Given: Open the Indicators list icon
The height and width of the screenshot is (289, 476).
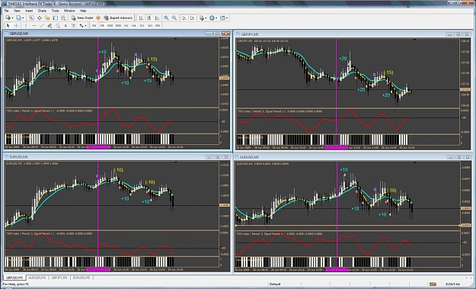Looking at the screenshot, I should coord(201,18).
